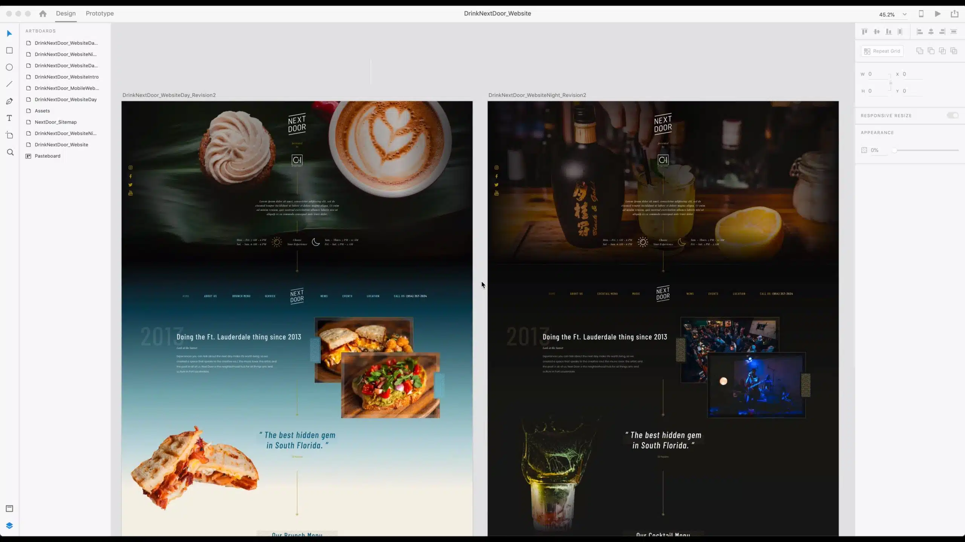Select the Rectangle tool
Screen dimensions: 965x542
pyautogui.click(x=9, y=50)
